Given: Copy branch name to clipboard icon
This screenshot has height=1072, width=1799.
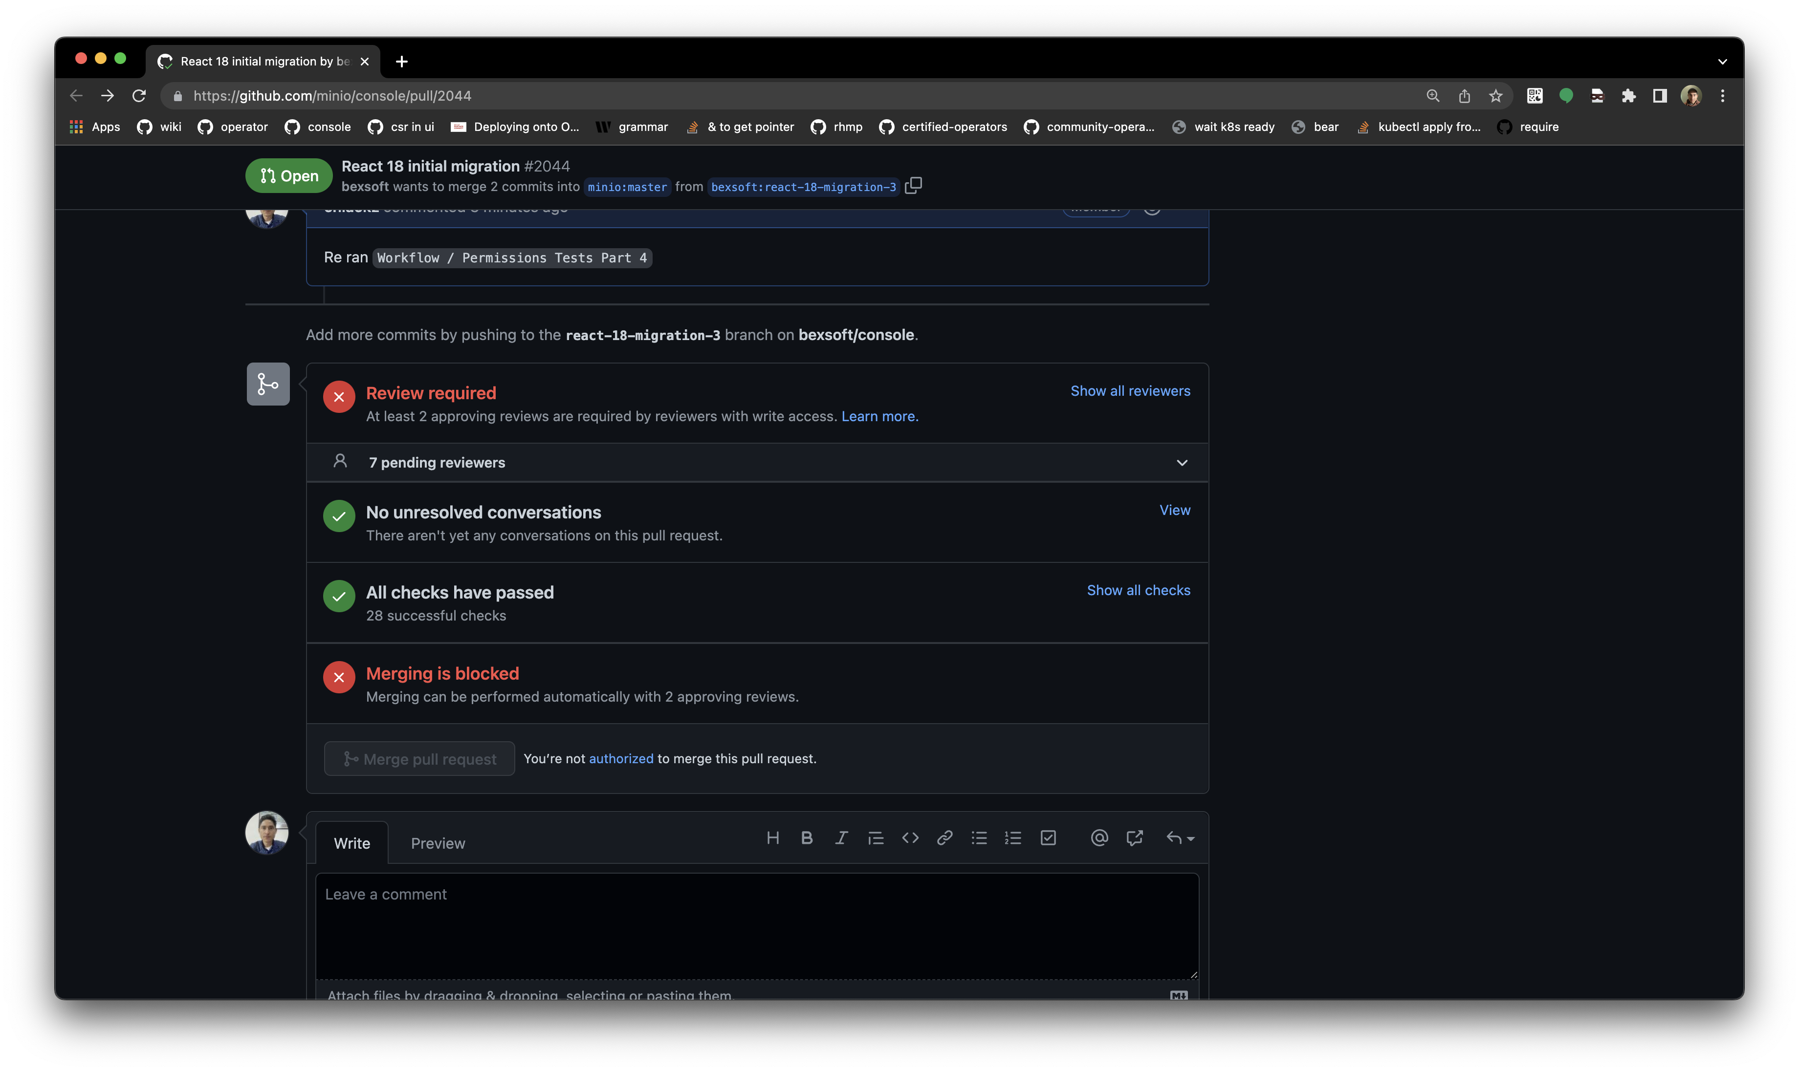Looking at the screenshot, I should [x=914, y=186].
